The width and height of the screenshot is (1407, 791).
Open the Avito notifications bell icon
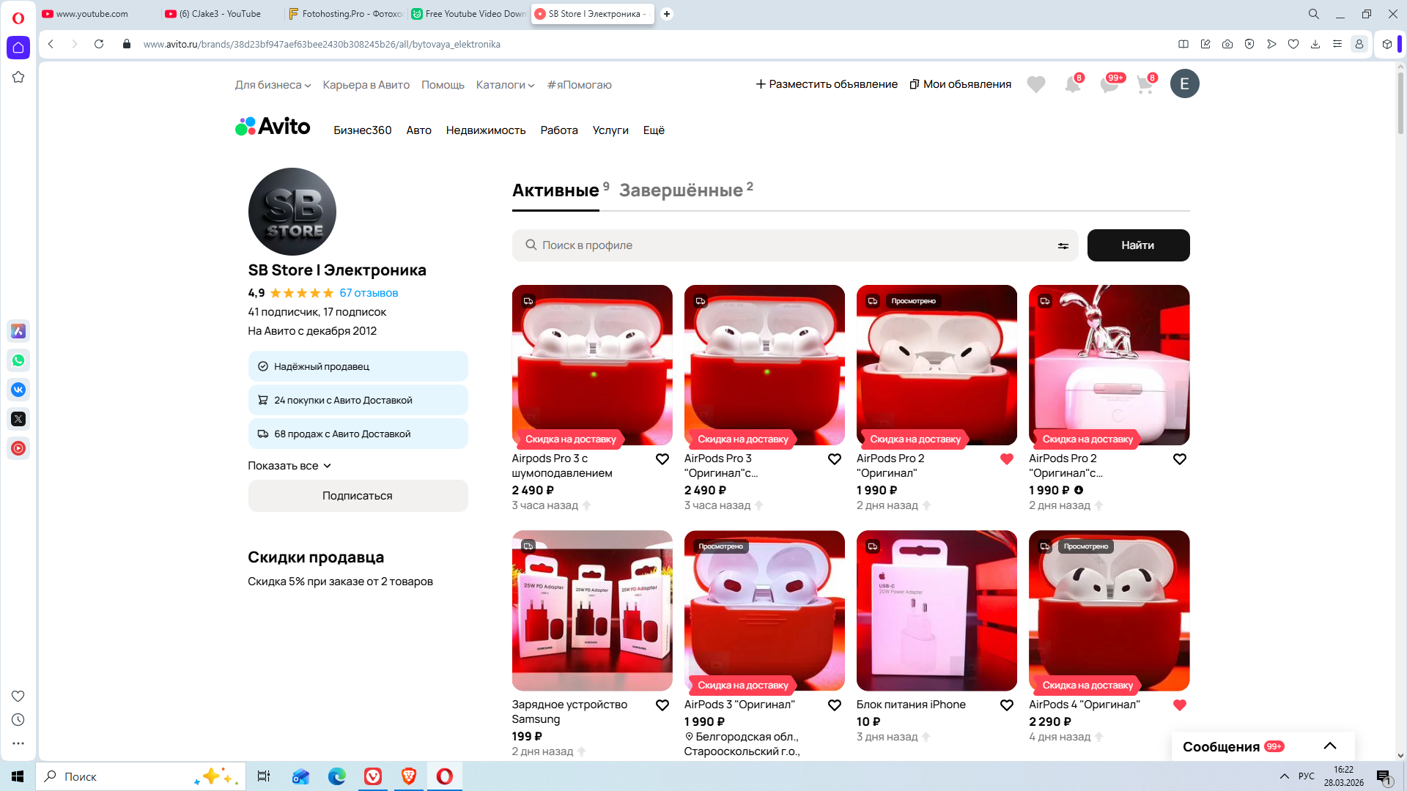point(1072,84)
